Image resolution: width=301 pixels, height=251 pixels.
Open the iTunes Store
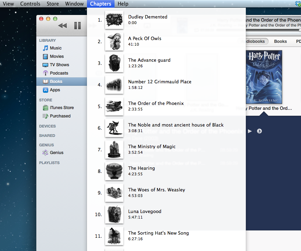(61, 108)
